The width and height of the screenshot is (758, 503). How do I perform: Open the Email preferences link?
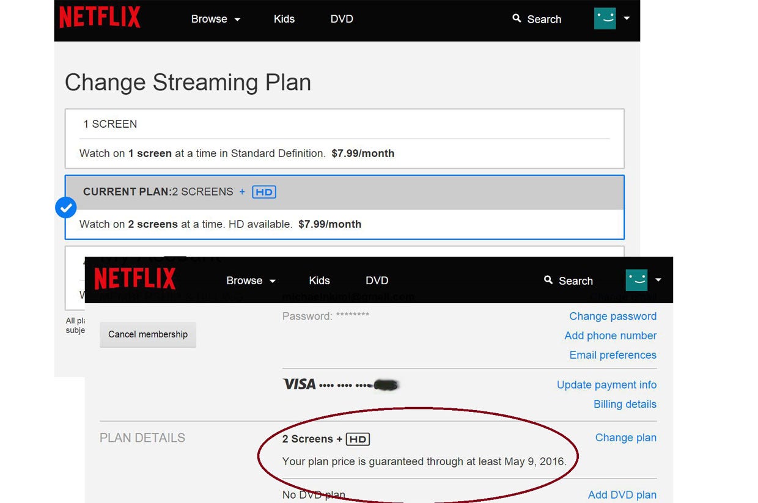point(613,355)
